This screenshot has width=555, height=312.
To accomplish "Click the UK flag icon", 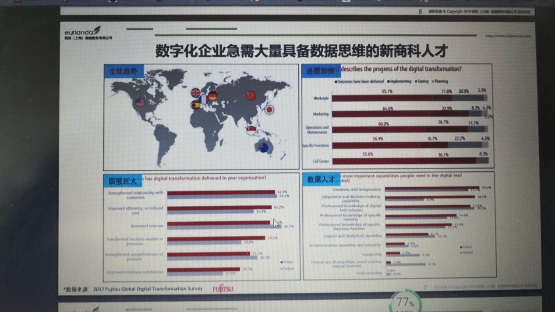I will (195, 92).
